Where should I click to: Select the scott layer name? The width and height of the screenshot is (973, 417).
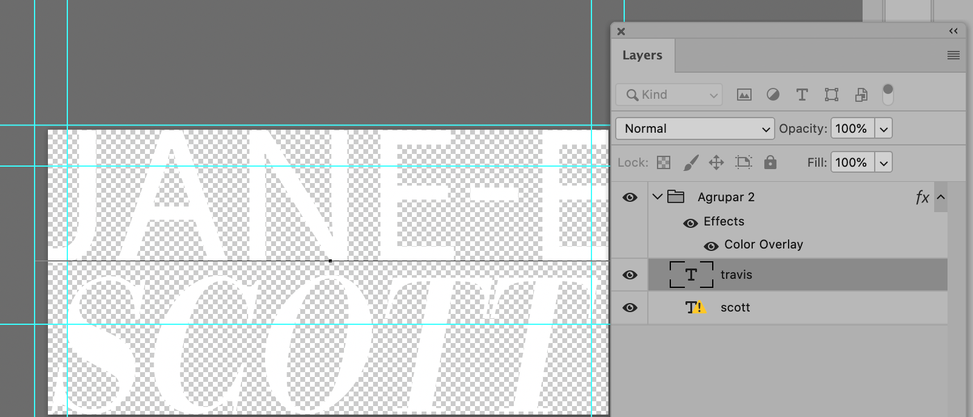point(735,307)
